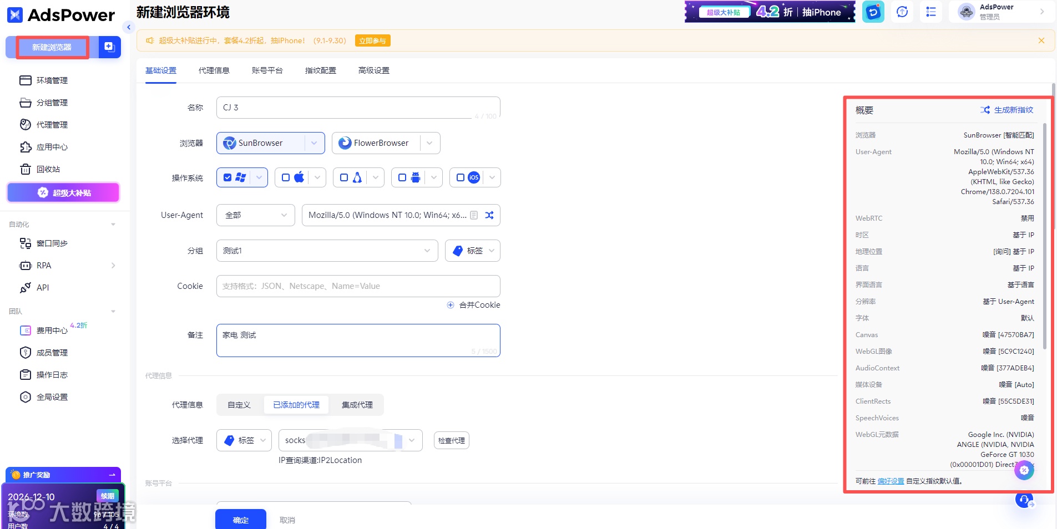Screen dimensions: 1057x529
Task: Collapse the 团队 sidebar section
Action: point(113,312)
